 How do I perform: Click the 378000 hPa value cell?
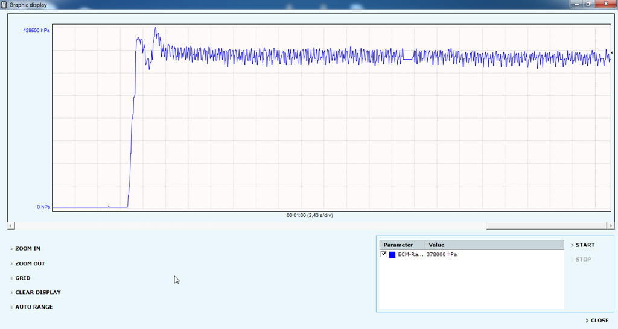[442, 255]
